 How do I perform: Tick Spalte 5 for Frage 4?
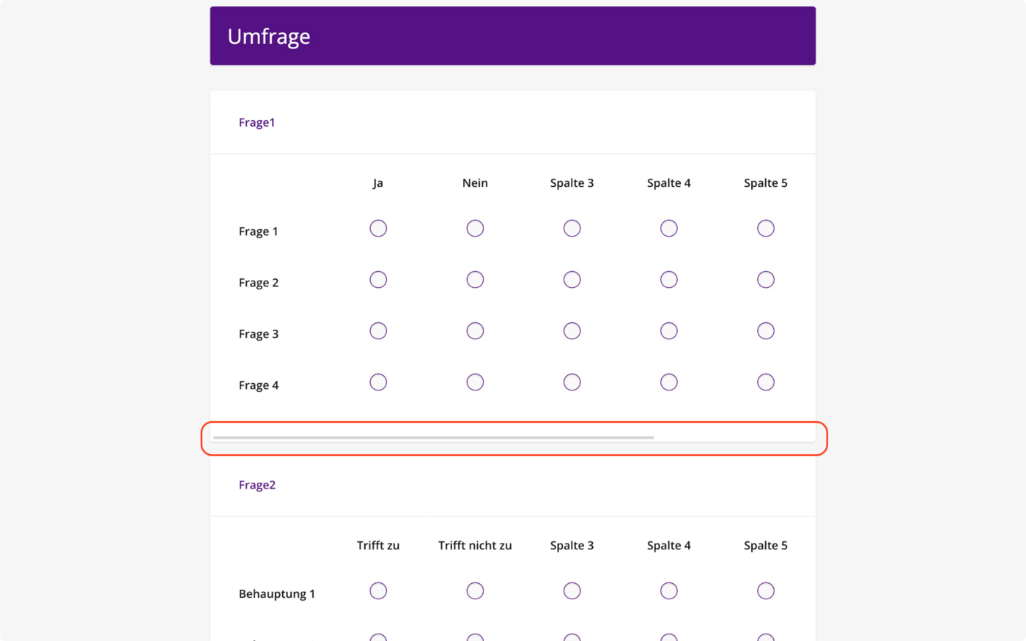(x=765, y=382)
